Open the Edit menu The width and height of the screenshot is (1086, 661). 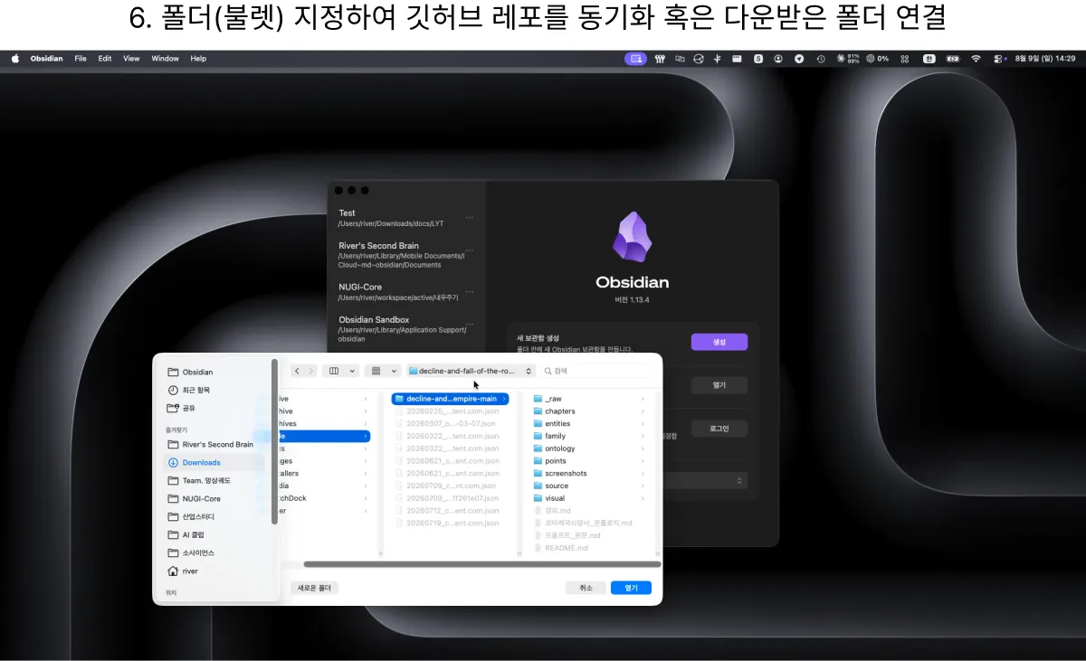(105, 59)
